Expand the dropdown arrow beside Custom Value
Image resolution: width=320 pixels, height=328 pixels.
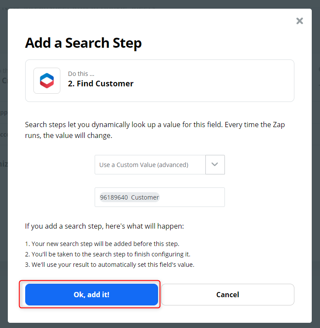[215, 165]
